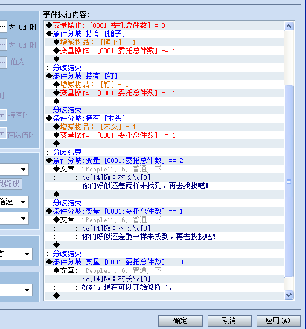Image resolution: width=306 pixels, height=329 pixels.
Task: Select 文章 'People1' line under == 0 condition
Action: click(x=164, y=270)
